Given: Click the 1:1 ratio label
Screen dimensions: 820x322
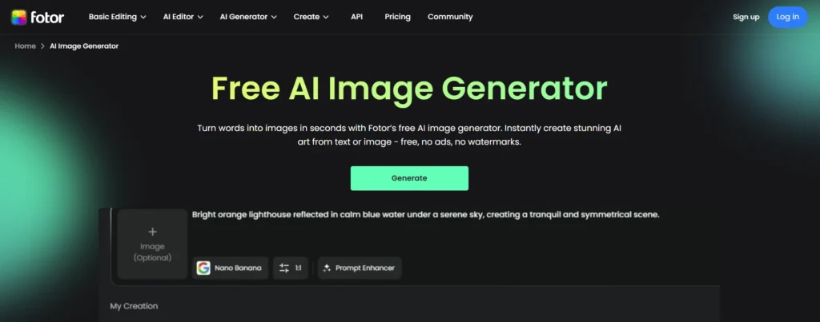Looking at the screenshot, I should pos(298,268).
